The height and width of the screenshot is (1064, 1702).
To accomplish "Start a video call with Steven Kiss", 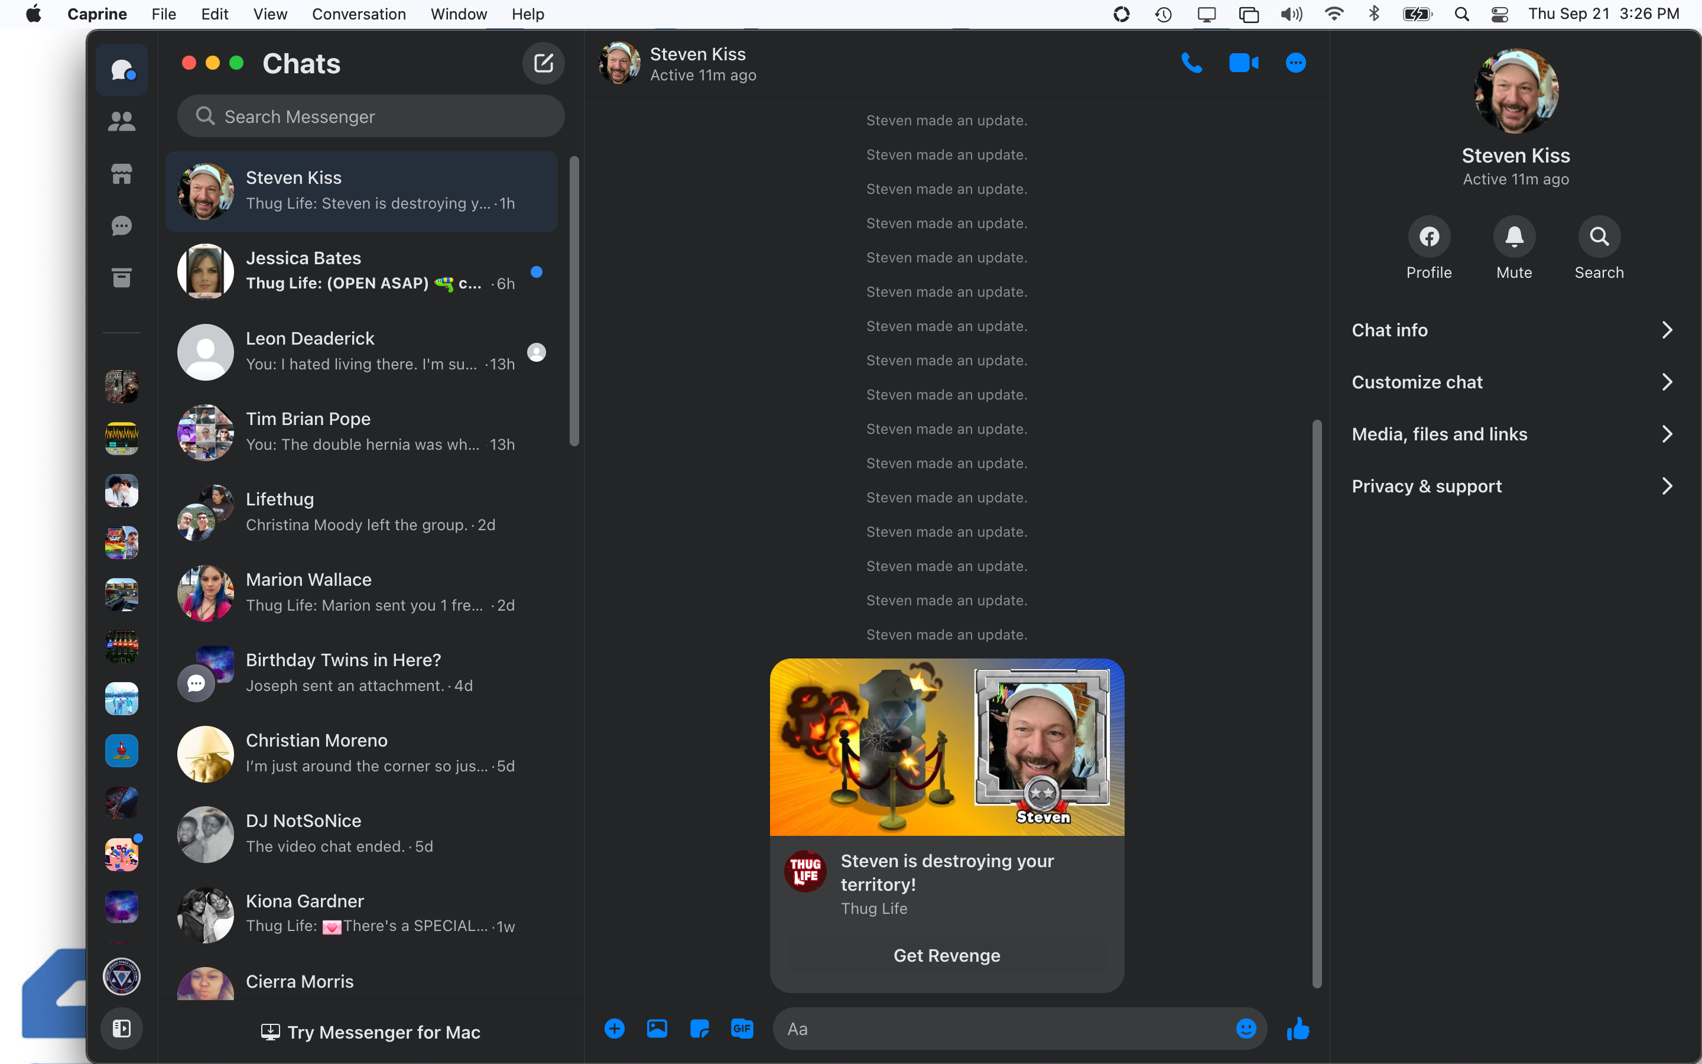I will tap(1243, 63).
